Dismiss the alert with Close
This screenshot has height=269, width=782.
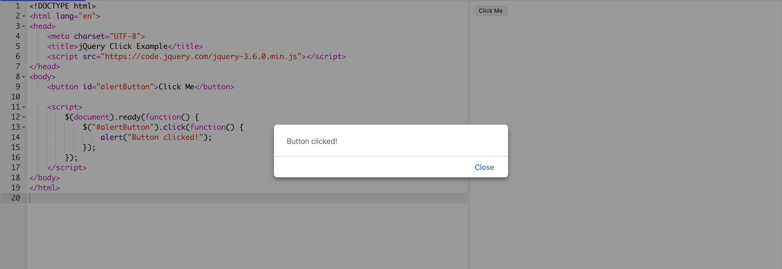tap(484, 167)
